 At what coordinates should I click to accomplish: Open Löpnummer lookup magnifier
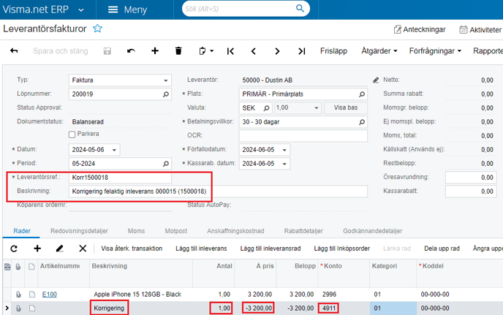[x=165, y=94]
